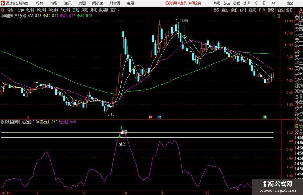The image size is (303, 195).
Task: Open F10 company info
Action: pyautogui.click(x=262, y=10)
